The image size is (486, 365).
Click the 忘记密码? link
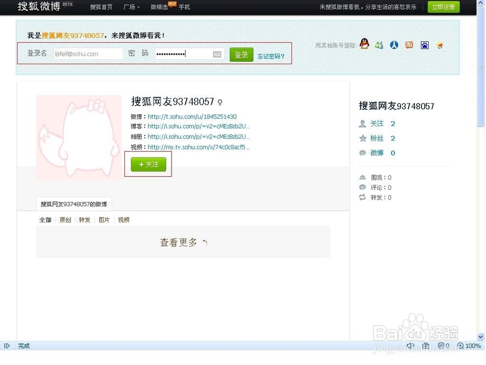[271, 56]
